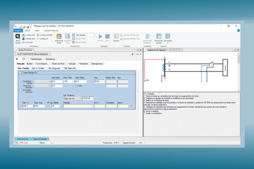Open the Canal Prim. channel dropdown
The image size is (254, 169).
click(42, 82)
